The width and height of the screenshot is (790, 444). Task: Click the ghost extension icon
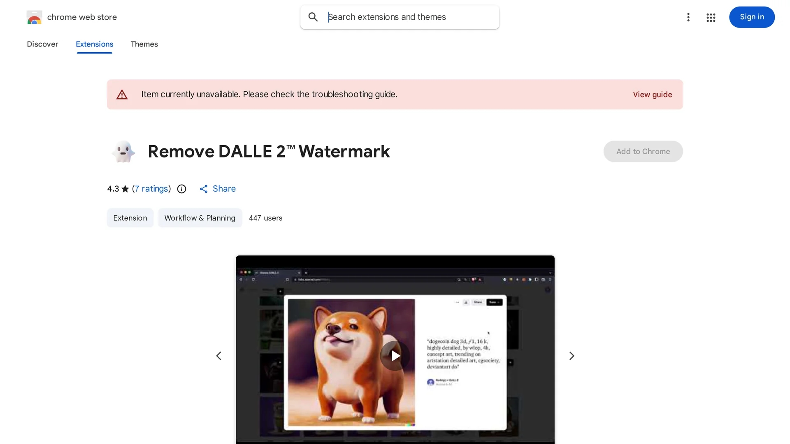[123, 151]
